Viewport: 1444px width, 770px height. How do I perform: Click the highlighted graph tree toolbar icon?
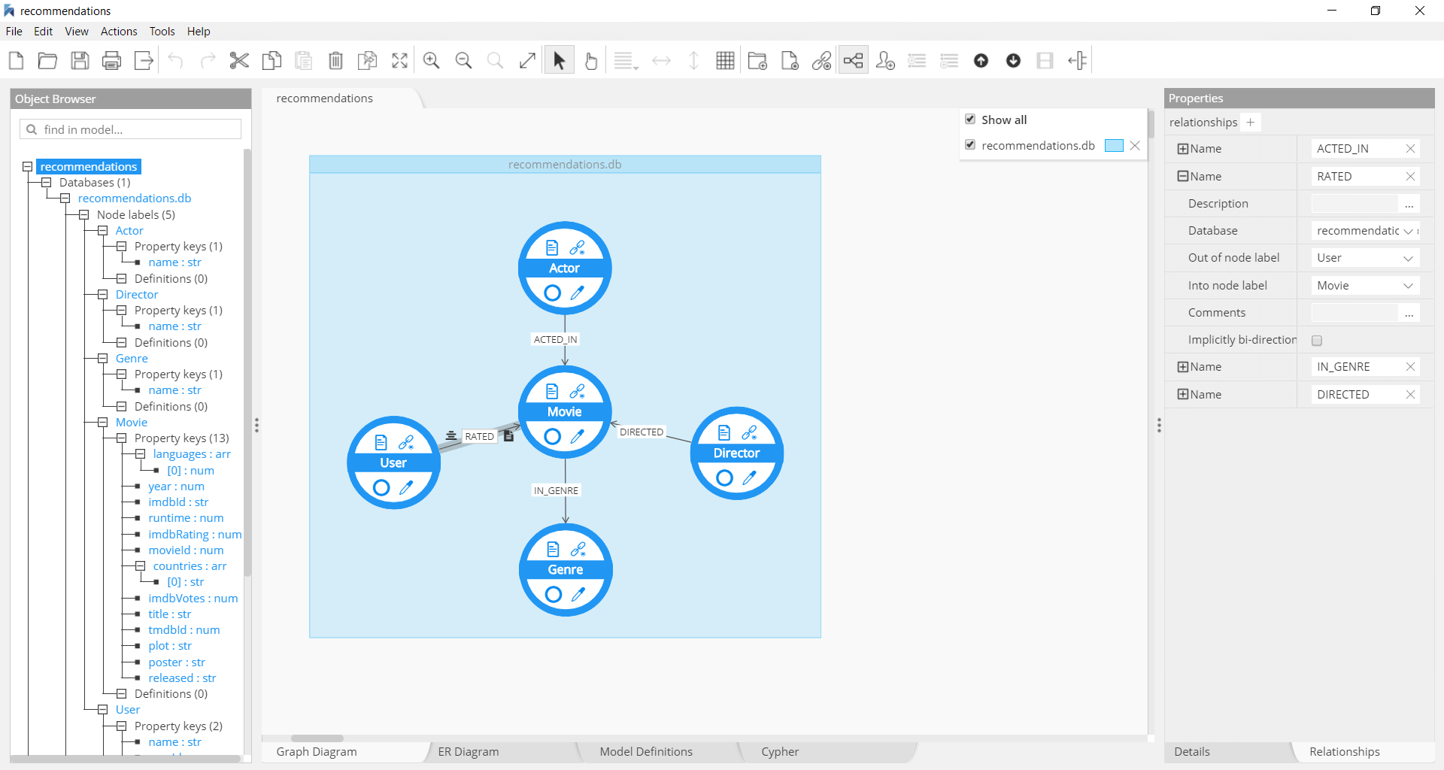tap(854, 61)
